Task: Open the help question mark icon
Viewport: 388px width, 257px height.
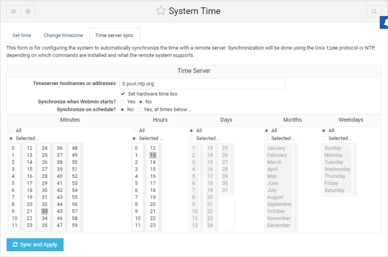Action: [x=28, y=11]
